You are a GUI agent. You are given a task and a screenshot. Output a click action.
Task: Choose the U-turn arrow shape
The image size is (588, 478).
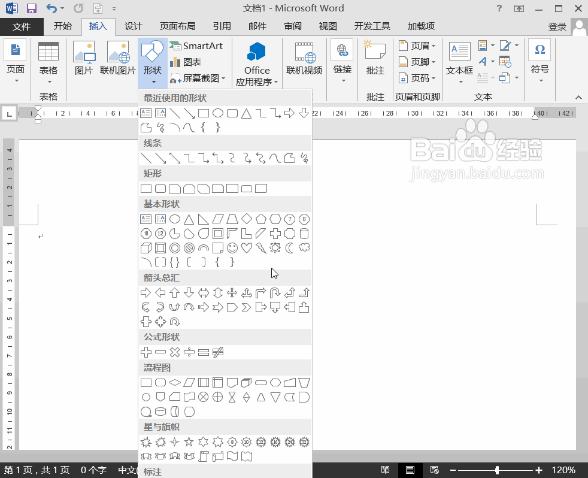tap(275, 293)
